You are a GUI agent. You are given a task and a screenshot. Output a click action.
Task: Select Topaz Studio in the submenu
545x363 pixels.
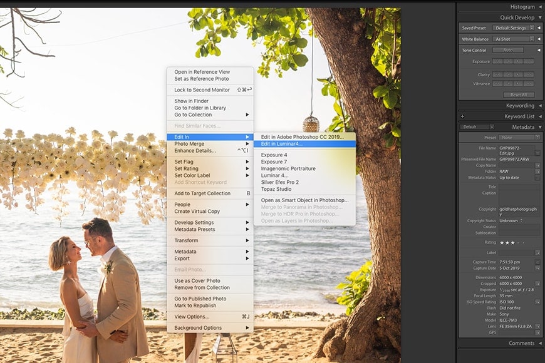pos(304,189)
